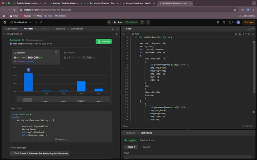
Task: Expand submitted code with View more
Action: click(61, 139)
